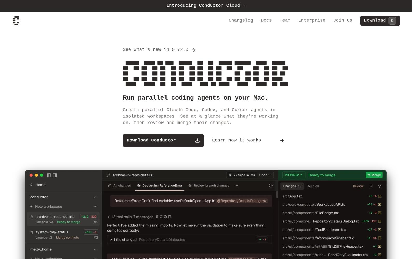Click the modified status icon for ToolRenderers.tsx

379,230
